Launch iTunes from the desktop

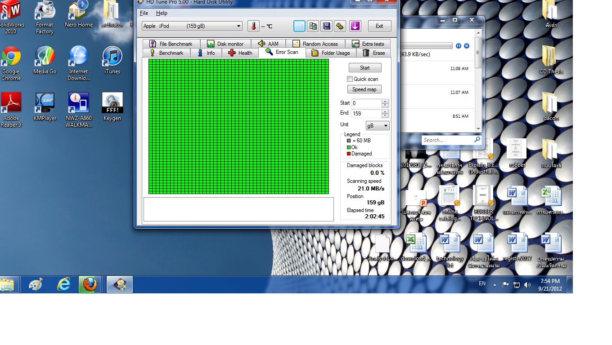(112, 61)
